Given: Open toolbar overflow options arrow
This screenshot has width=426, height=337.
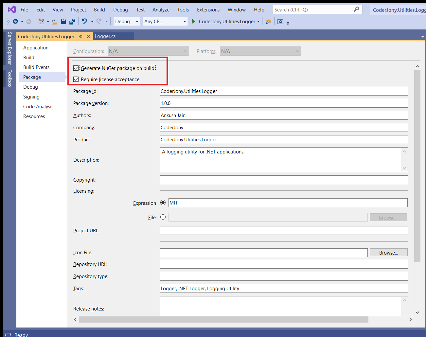Looking at the screenshot, I should coord(288,23).
